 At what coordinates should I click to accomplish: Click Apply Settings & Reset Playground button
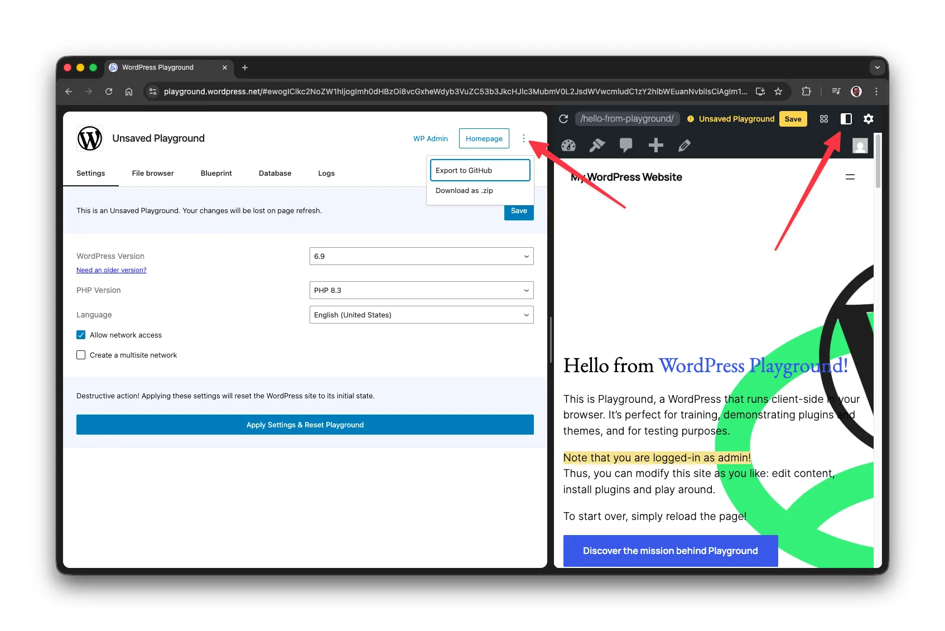(305, 425)
